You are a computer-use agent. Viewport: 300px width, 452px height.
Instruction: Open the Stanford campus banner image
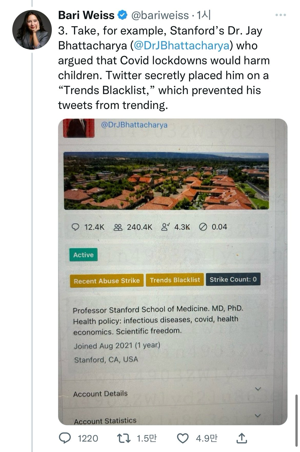click(x=166, y=181)
